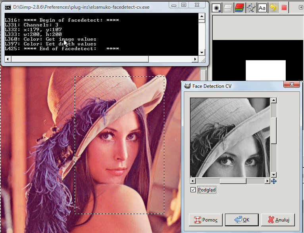Click console line 'L331: Channels: 3'

[31, 25]
